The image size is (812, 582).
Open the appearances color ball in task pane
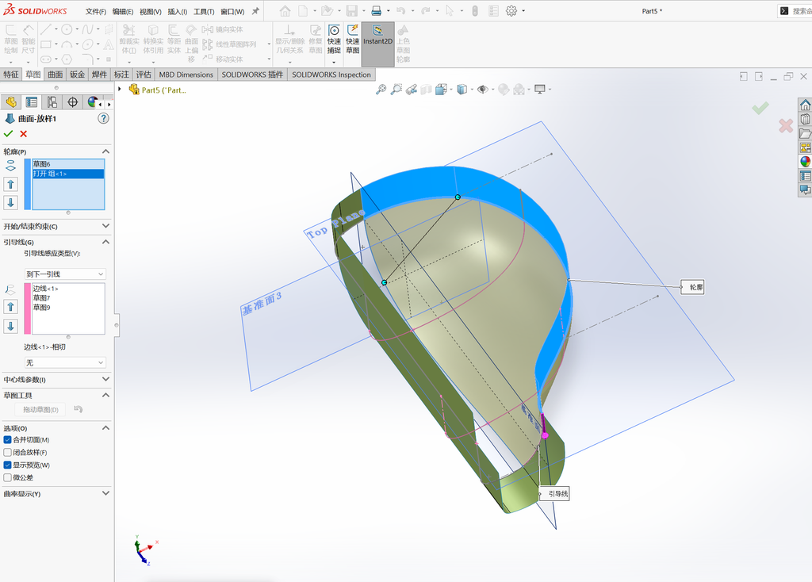806,162
